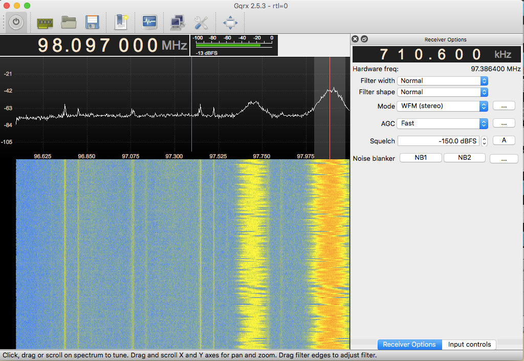Open the configure I/O devices icon

pos(45,22)
